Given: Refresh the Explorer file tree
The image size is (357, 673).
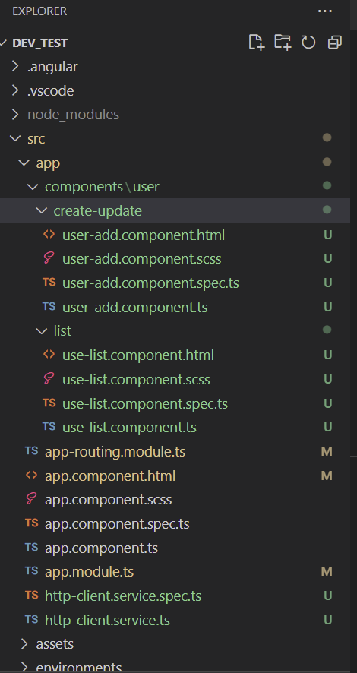Looking at the screenshot, I should (x=308, y=43).
